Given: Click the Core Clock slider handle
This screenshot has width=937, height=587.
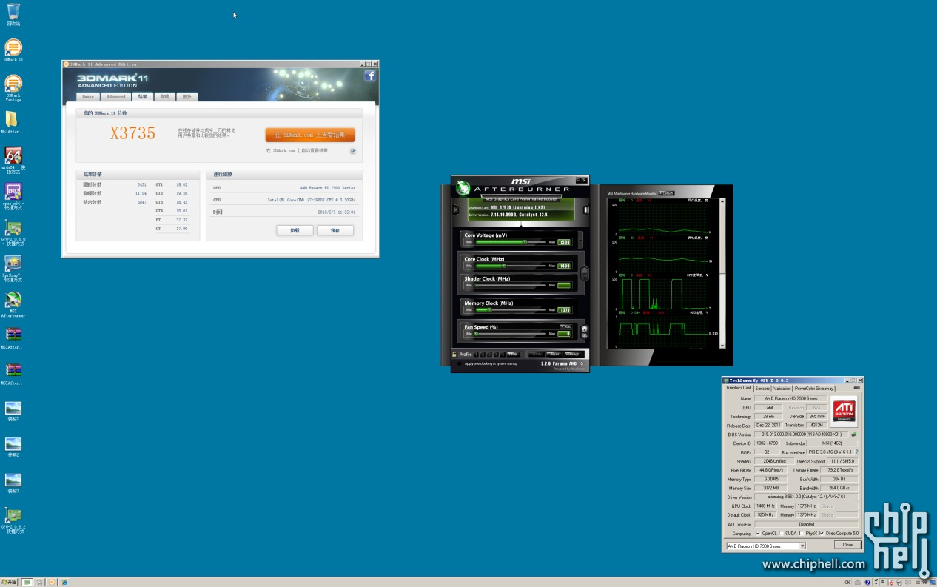Looking at the screenshot, I should (503, 266).
